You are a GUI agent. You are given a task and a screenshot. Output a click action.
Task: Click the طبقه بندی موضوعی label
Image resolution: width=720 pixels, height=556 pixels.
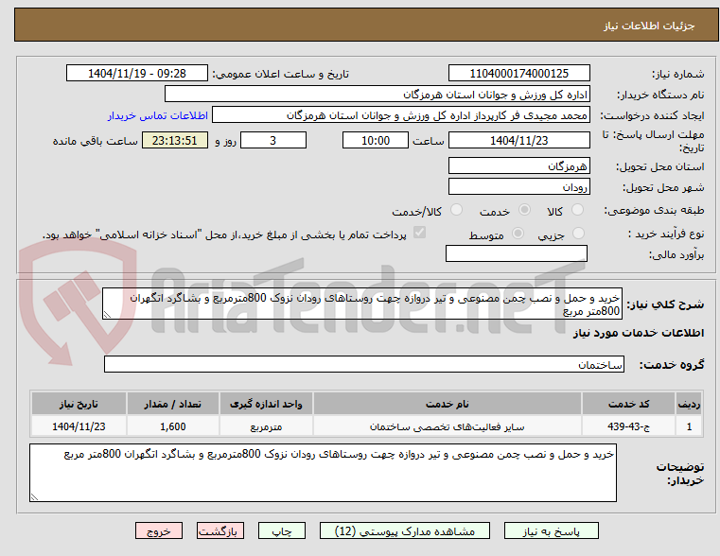654,211
